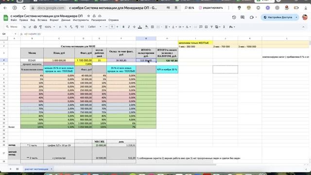Click the 80% browser zoom indicator
Image resolution: width=311 pixels, height=175 pixels.
pos(190,8)
